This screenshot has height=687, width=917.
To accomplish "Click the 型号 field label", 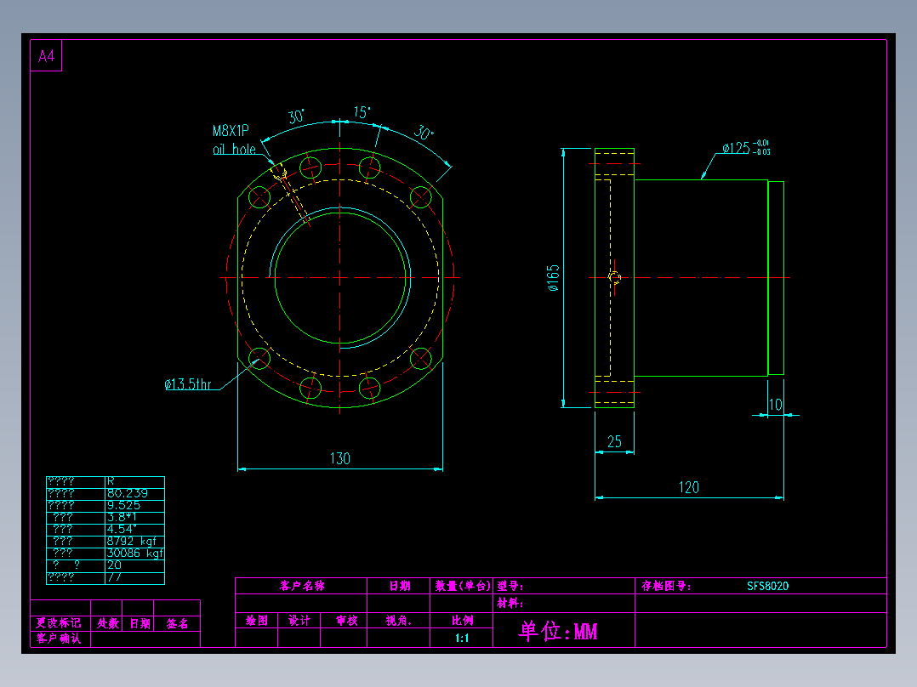I will tap(510, 586).
